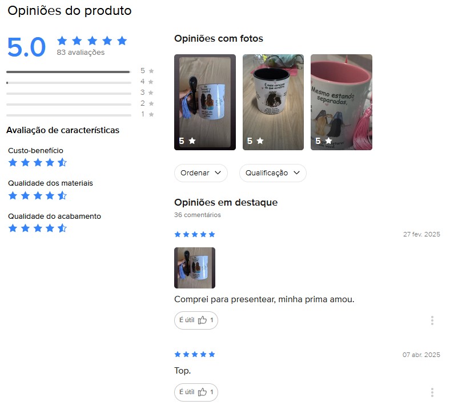The image size is (450, 409).
Task: Open three-dot menu for 27 fev. 2025 review
Action: pos(432,320)
